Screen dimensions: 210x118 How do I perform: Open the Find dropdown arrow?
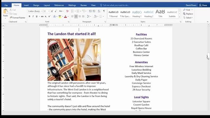click(192, 10)
